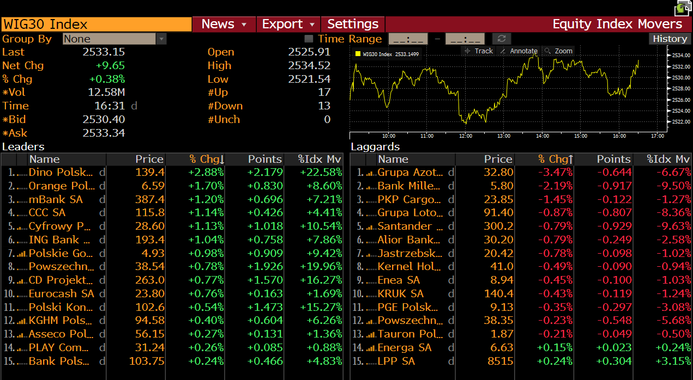This screenshot has width=693, height=380.
Task: Open the Settings menu
Action: pos(353,24)
